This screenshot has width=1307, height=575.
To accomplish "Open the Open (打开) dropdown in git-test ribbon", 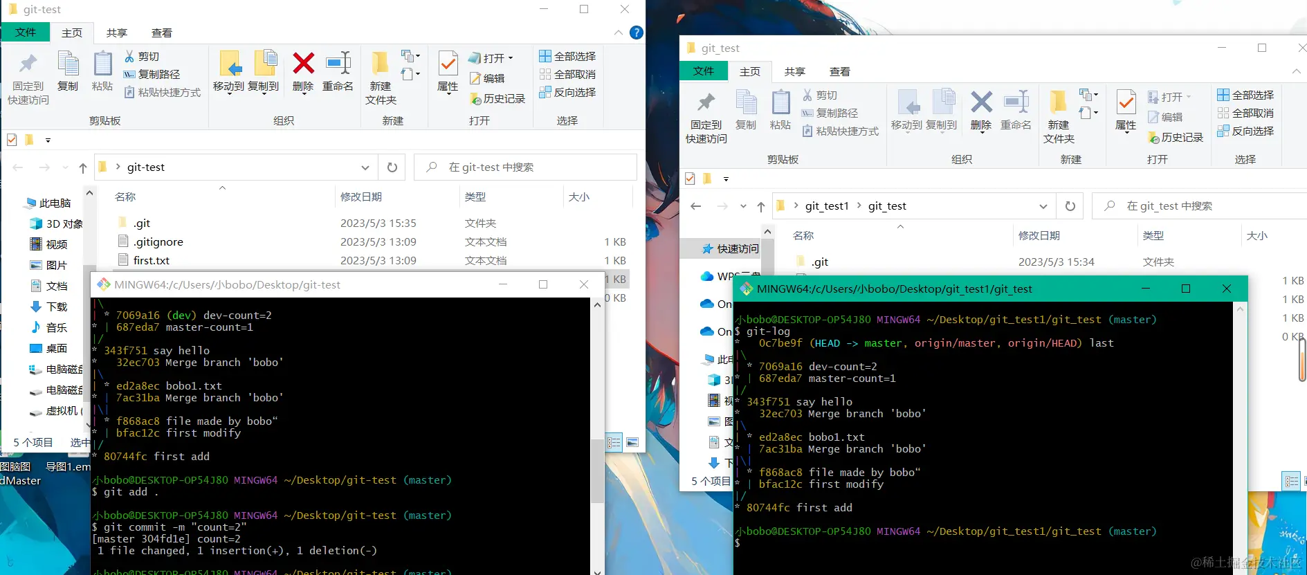I will [x=492, y=58].
